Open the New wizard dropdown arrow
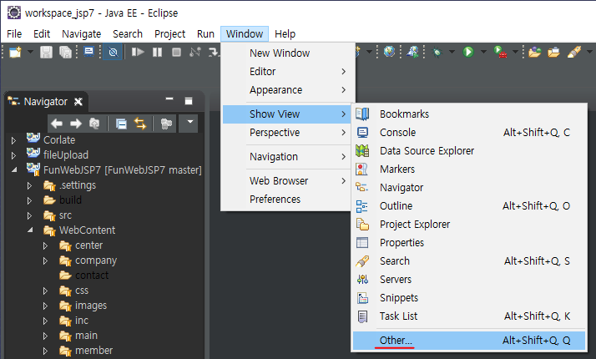 [x=30, y=52]
